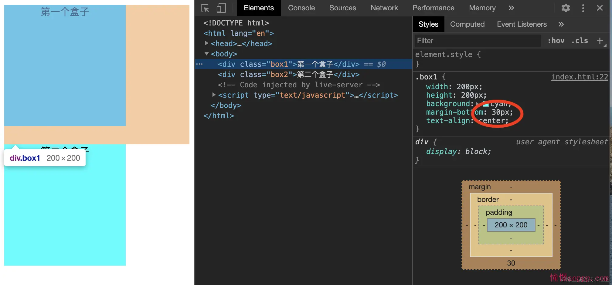Screen dimensions: 612x285
Task: Edit the margin-bottom 30 value in box model
Action: coord(511,263)
